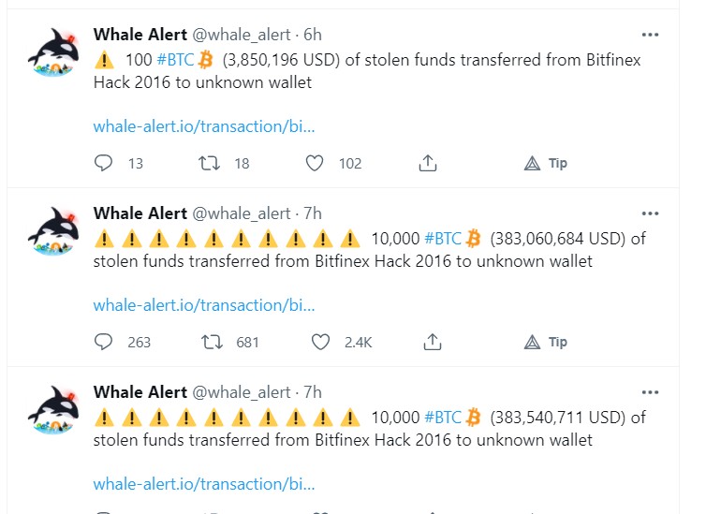Open more options on the 383,060,684 USD tweet
The image size is (706, 514).
click(650, 213)
